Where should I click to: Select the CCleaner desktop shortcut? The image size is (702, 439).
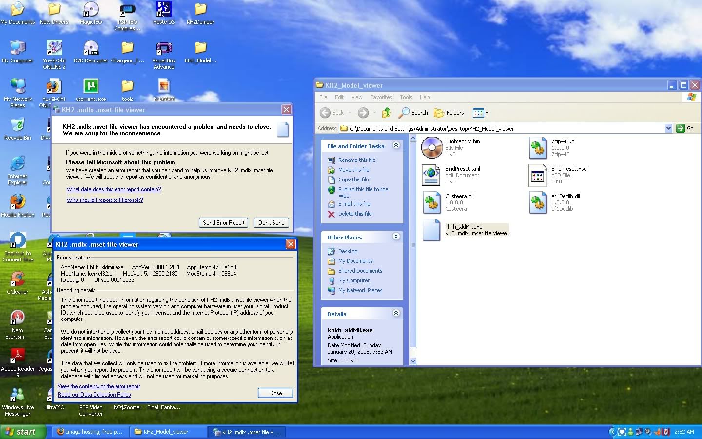coord(18,283)
